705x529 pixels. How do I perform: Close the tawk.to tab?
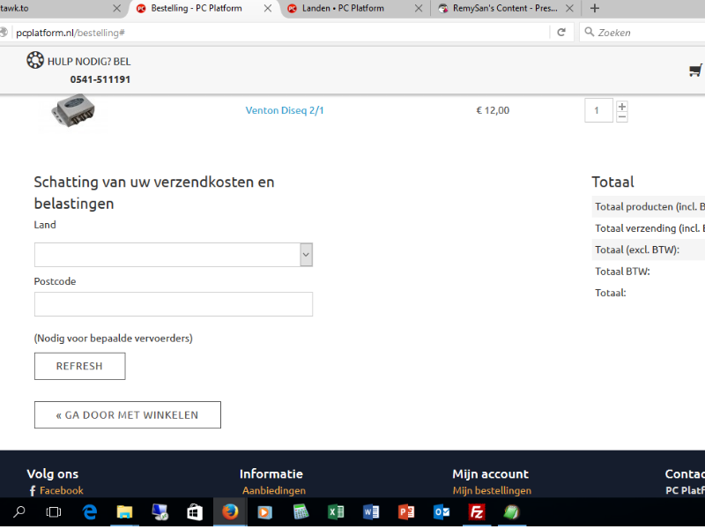pos(116,8)
